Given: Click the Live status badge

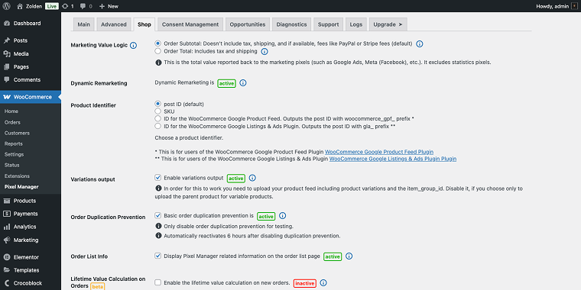Looking at the screenshot, I should pos(52,6).
